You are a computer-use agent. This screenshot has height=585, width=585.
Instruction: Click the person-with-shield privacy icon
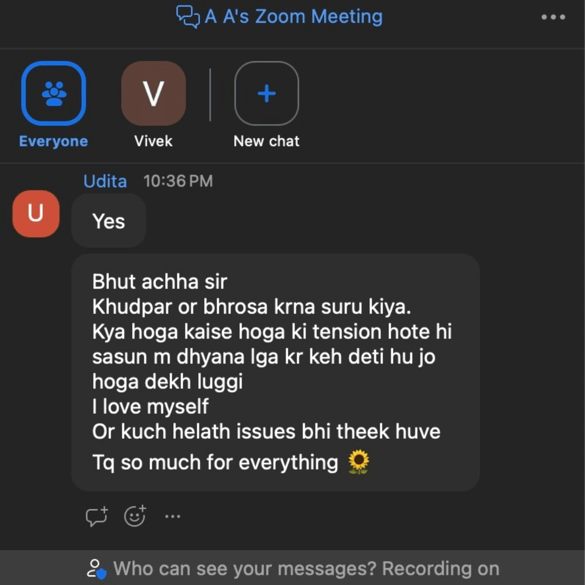pyautogui.click(x=96, y=569)
